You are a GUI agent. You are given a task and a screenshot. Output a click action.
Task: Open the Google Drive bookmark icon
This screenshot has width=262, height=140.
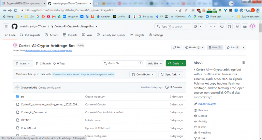click(x=59, y=16)
